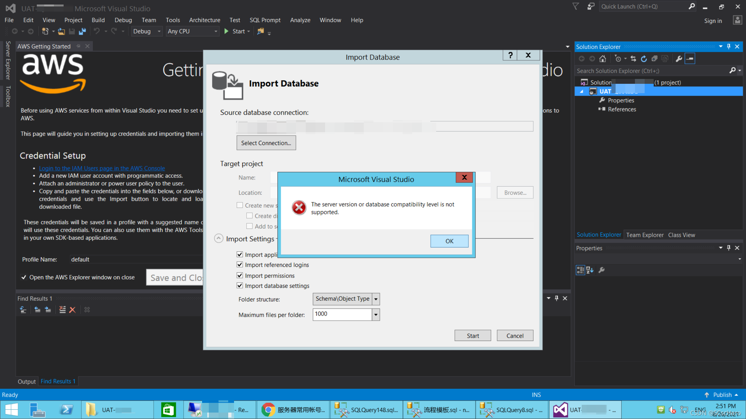Open the SQL Prompt menu

265,20
